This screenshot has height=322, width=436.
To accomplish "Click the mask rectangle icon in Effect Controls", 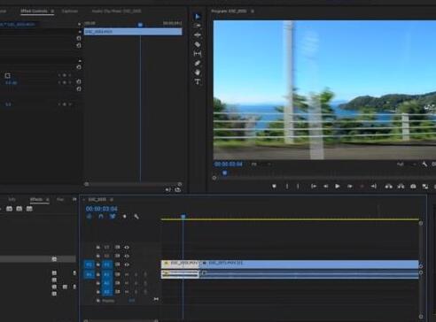I will [8, 76].
